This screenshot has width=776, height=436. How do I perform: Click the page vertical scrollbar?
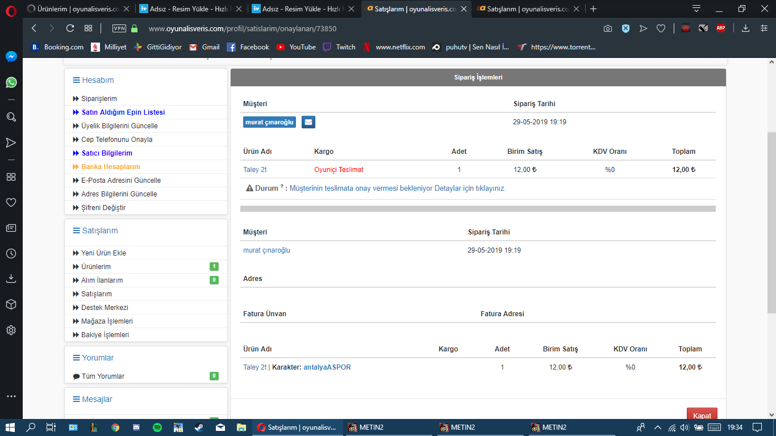(771, 221)
